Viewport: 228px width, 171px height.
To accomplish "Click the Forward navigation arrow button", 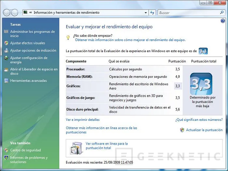I will 15,12.
